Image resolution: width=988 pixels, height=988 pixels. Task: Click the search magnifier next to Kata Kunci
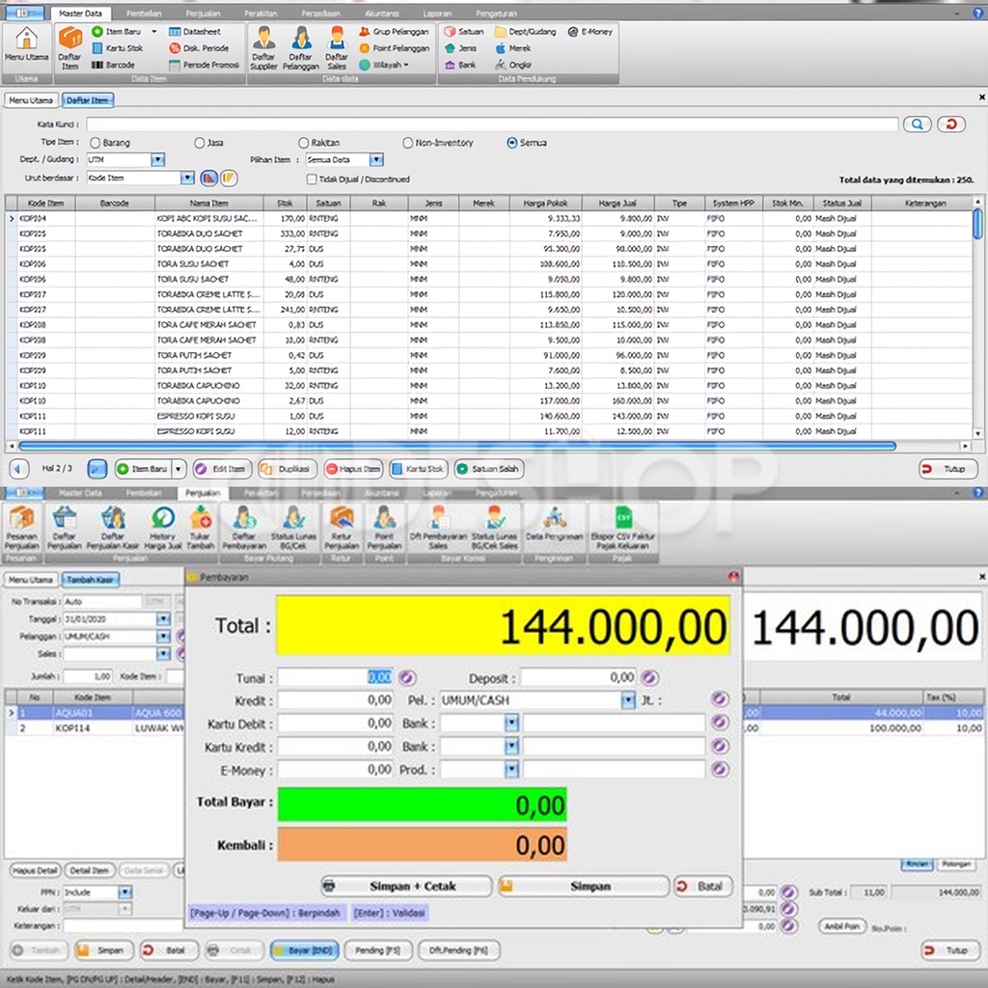pos(917,124)
